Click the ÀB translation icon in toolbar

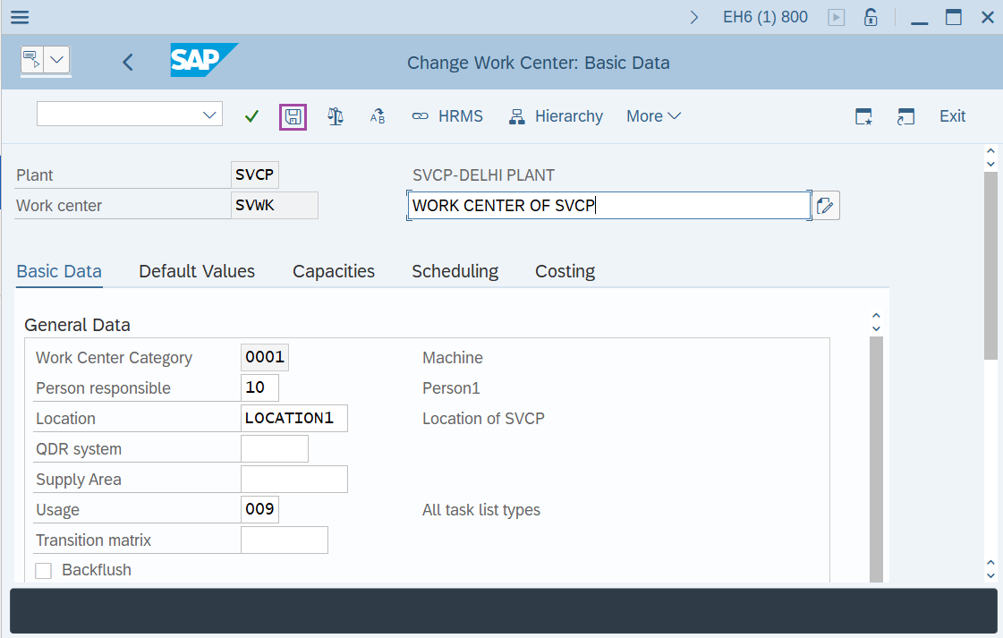pyautogui.click(x=377, y=115)
